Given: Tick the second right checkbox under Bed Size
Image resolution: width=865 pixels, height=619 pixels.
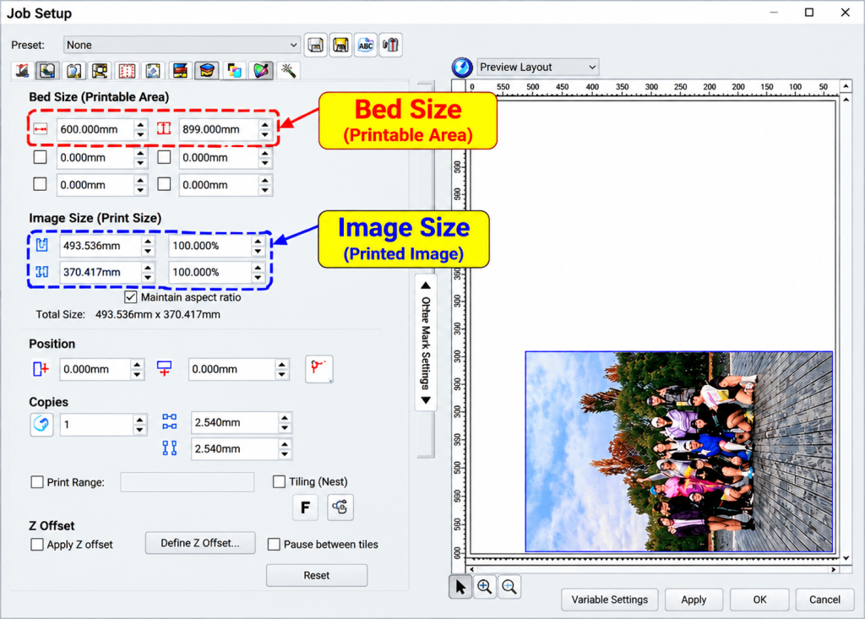Looking at the screenshot, I should coord(164,184).
